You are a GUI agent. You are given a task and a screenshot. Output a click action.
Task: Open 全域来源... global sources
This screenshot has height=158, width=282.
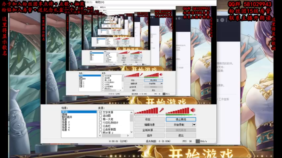[149, 130]
